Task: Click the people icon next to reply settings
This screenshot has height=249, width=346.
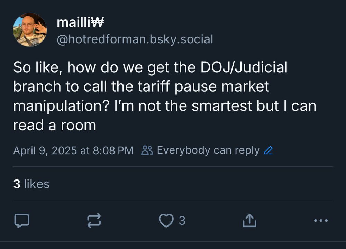Action: pyautogui.click(x=147, y=150)
